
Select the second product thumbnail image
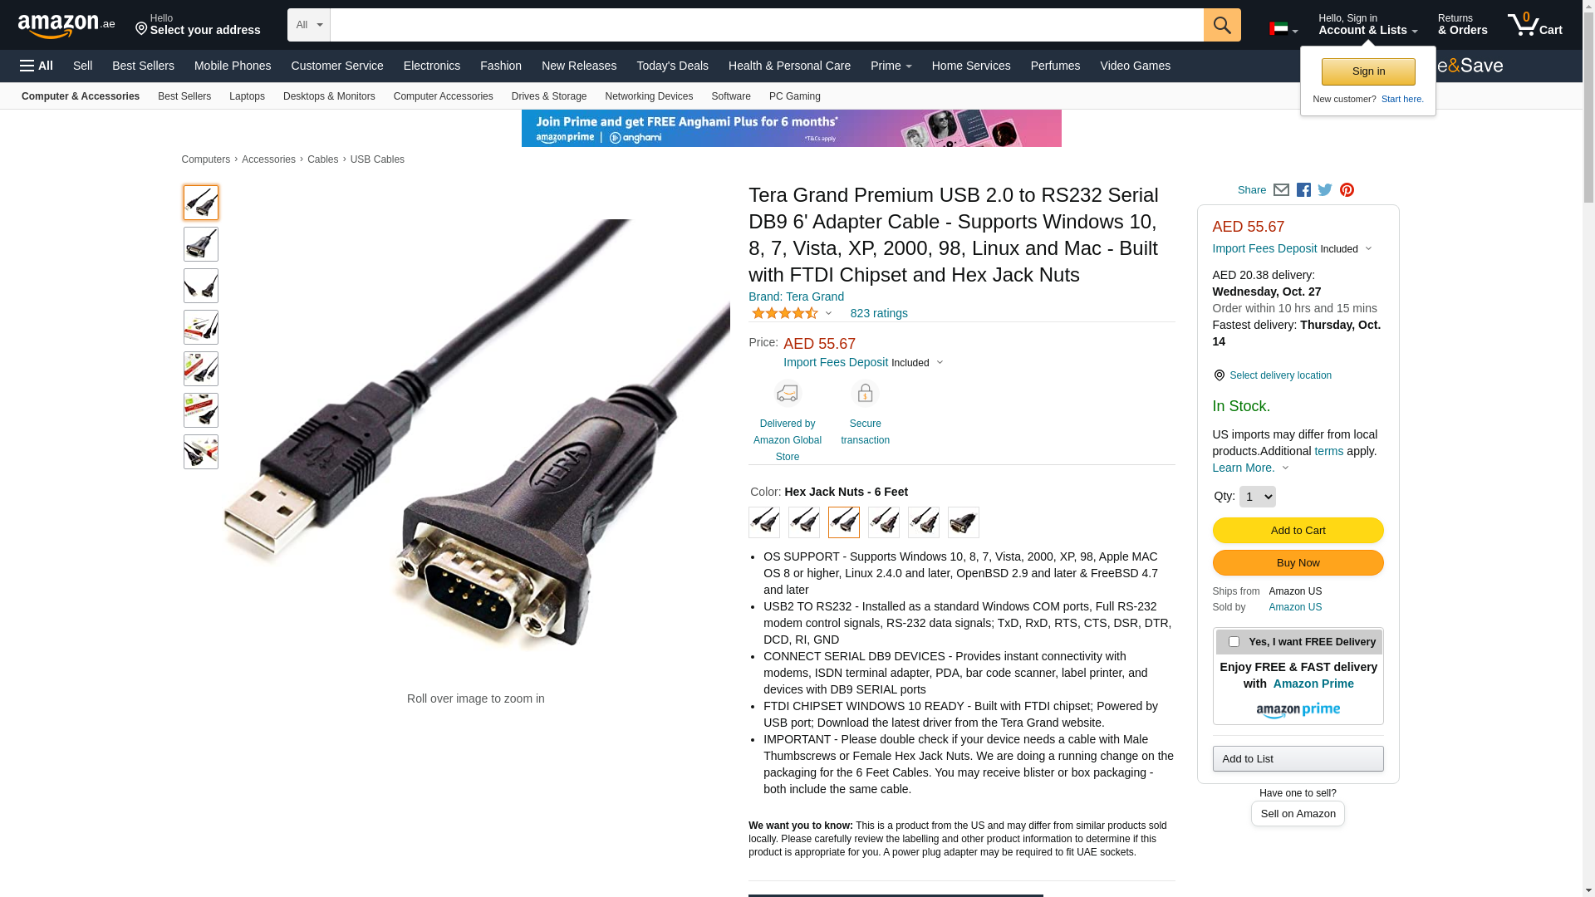201,244
